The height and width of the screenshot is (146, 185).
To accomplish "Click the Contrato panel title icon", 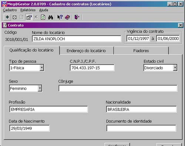I will 5,25.
